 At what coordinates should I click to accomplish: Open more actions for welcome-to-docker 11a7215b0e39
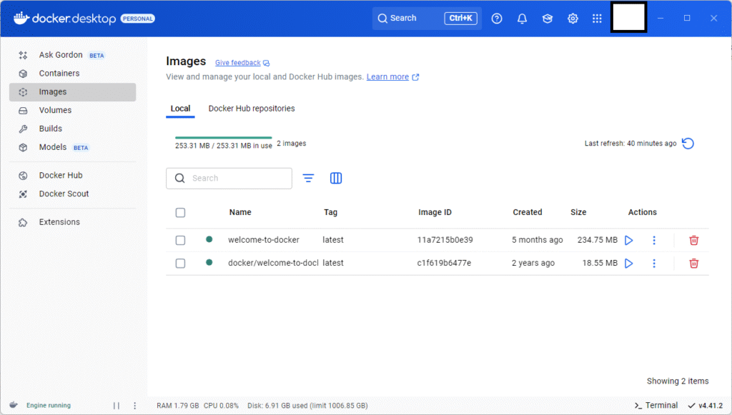pyautogui.click(x=654, y=240)
